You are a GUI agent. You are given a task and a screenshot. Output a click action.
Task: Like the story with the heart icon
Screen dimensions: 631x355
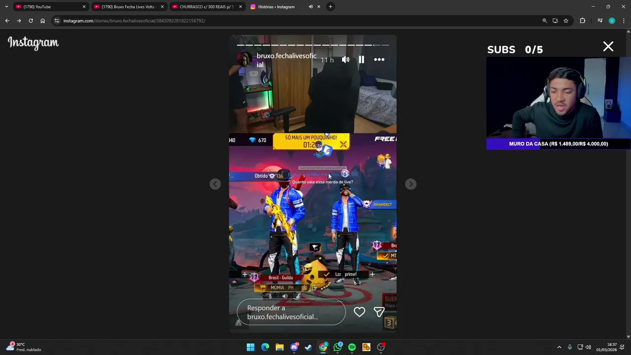[359, 312]
